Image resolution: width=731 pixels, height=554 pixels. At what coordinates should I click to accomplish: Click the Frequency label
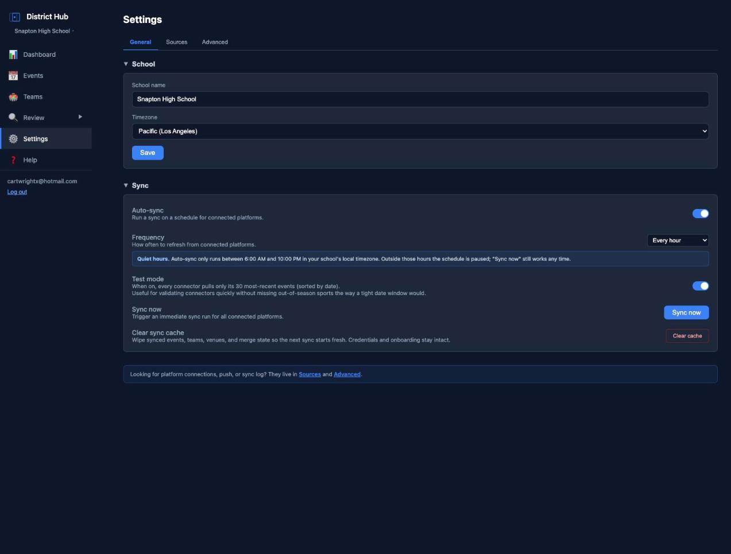148,238
